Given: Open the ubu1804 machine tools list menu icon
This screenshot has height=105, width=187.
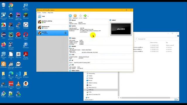Looking at the screenshot, I should point(65,33).
